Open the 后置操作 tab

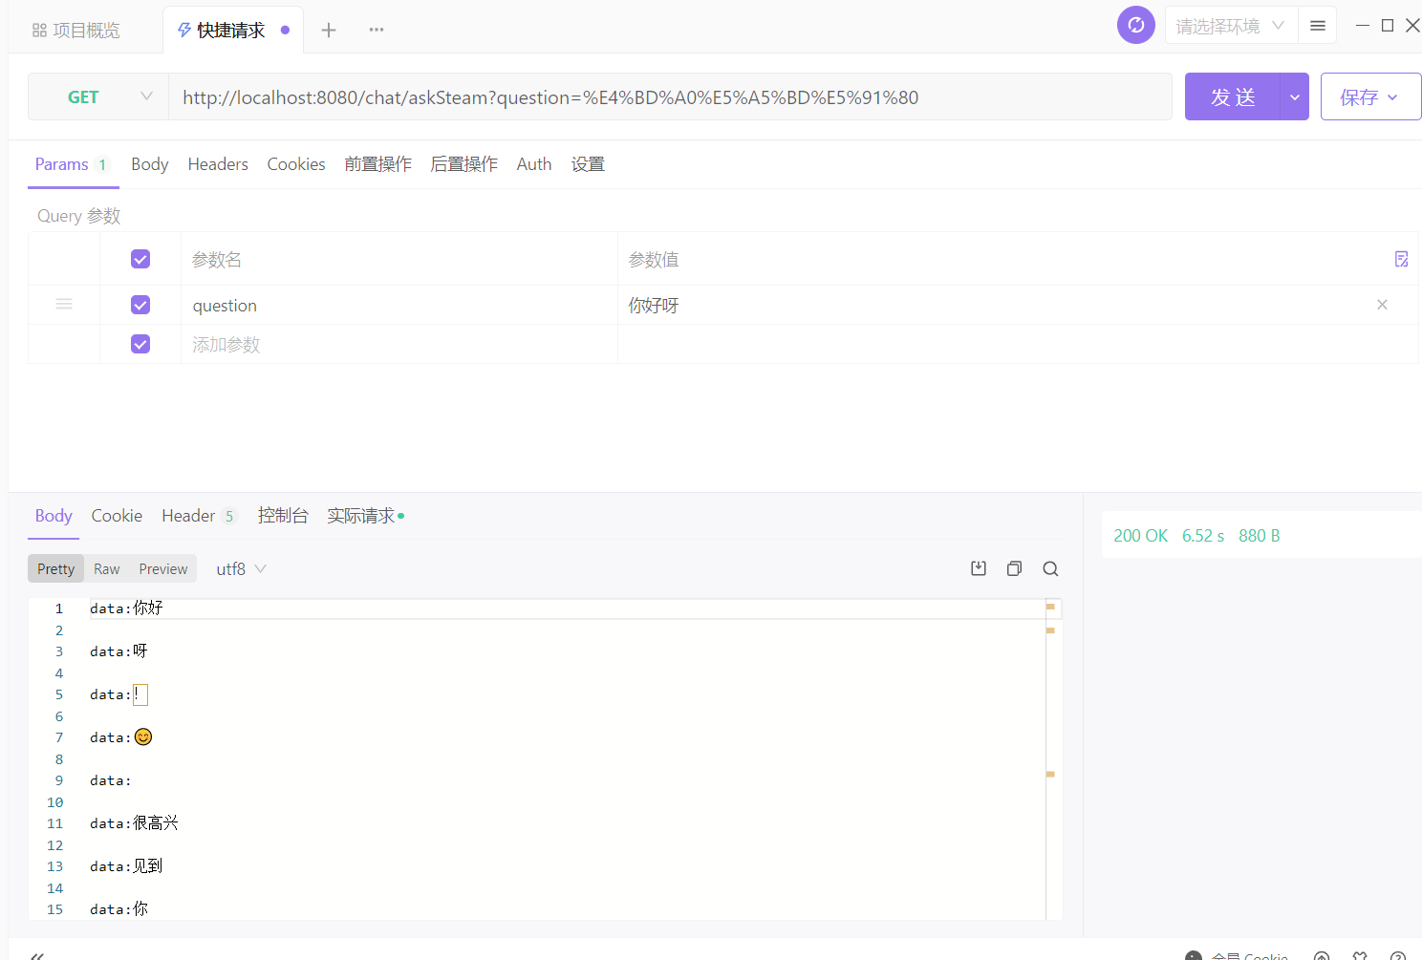tap(464, 164)
